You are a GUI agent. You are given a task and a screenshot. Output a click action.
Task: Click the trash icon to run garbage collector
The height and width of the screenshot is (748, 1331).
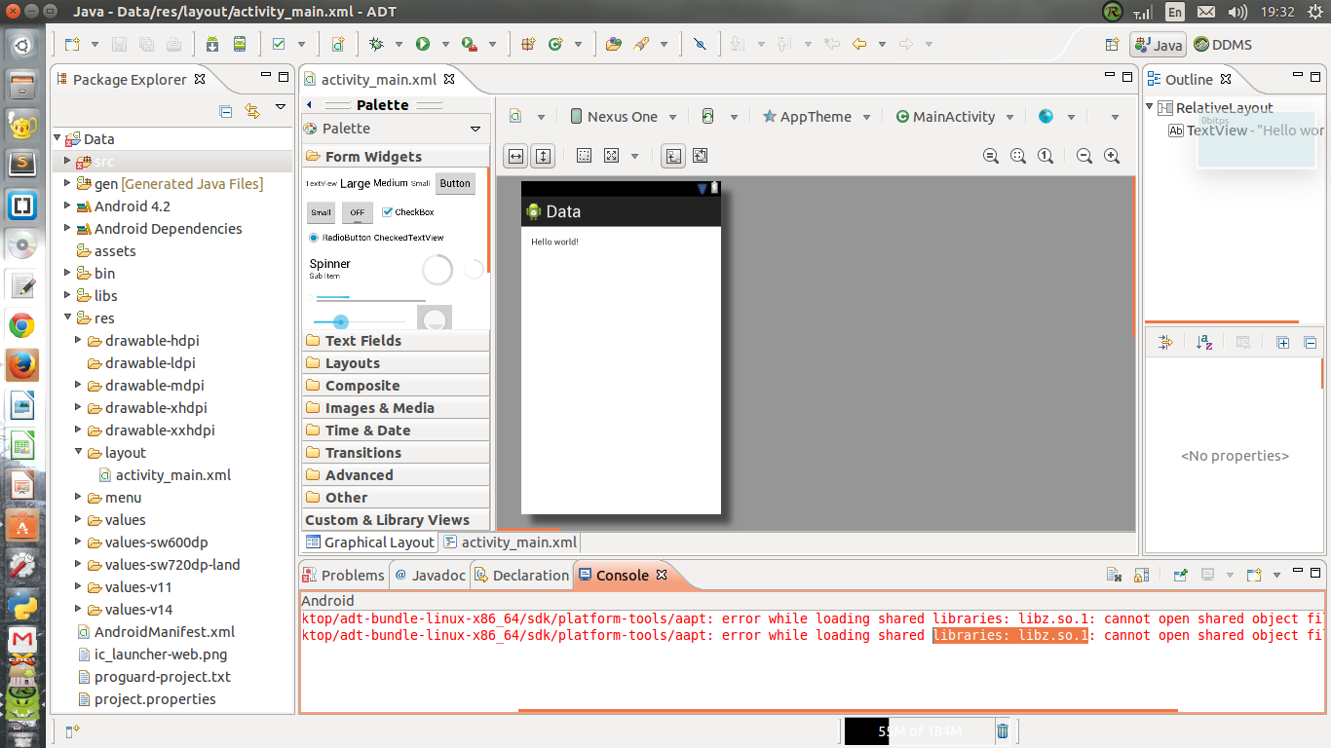click(1003, 730)
